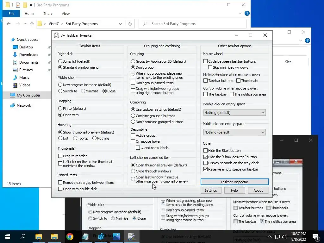Open the taskbar clock showing 10:37 PM
The image size is (324, 243).
299,237
